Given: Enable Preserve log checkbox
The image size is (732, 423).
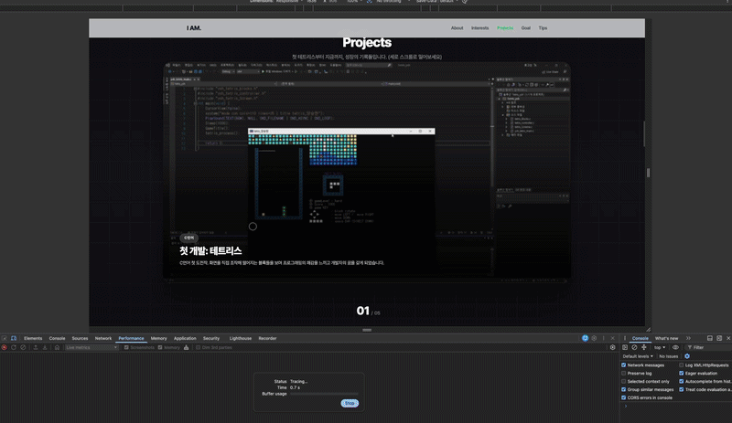Looking at the screenshot, I should coord(624,373).
